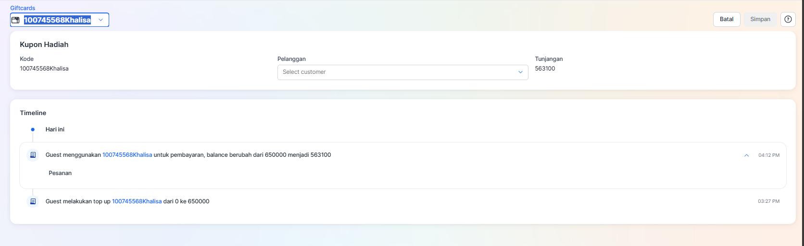Click the 04:12 PM timestamp

[x=768, y=155]
